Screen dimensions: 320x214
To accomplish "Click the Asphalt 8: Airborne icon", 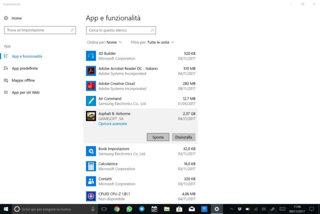I will tap(91, 116).
